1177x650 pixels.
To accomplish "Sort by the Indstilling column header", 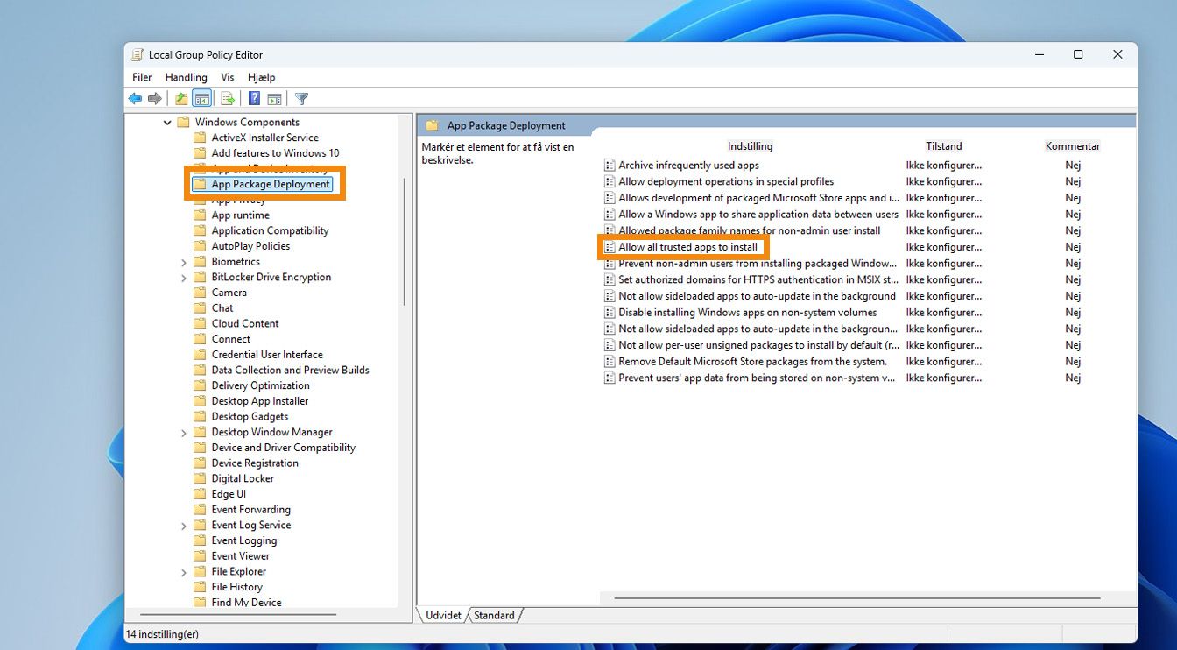I will click(x=750, y=146).
